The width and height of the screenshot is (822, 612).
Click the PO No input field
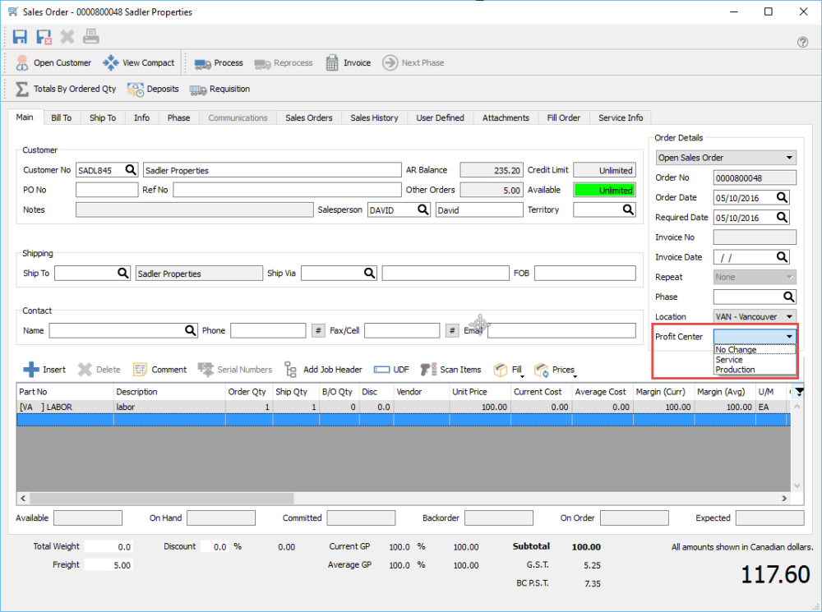click(x=107, y=191)
